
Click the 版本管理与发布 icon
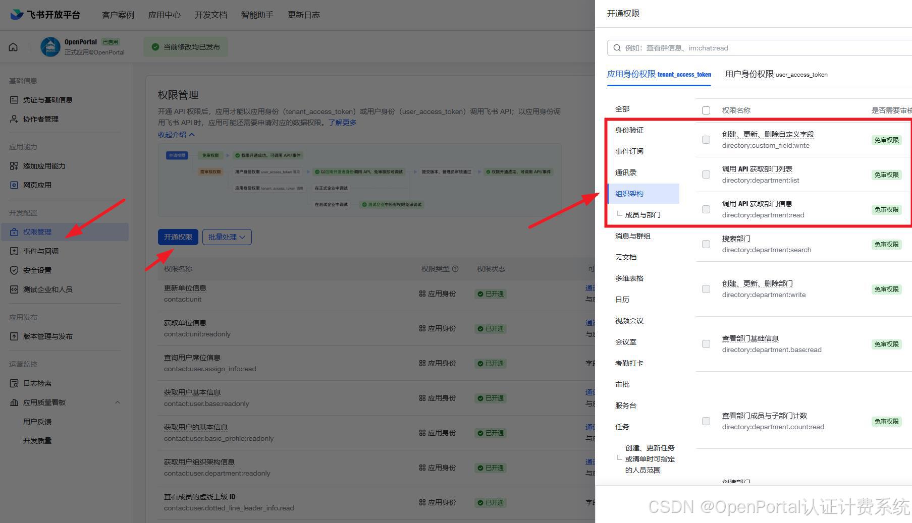pos(14,336)
